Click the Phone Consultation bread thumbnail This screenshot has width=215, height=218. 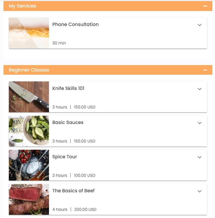coord(29,33)
